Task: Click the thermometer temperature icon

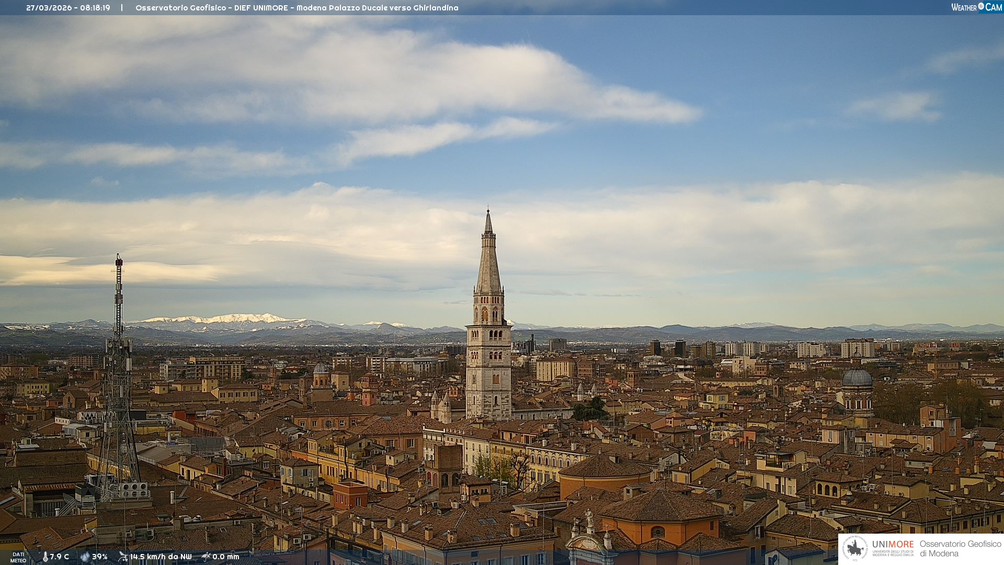Action: coord(45,557)
